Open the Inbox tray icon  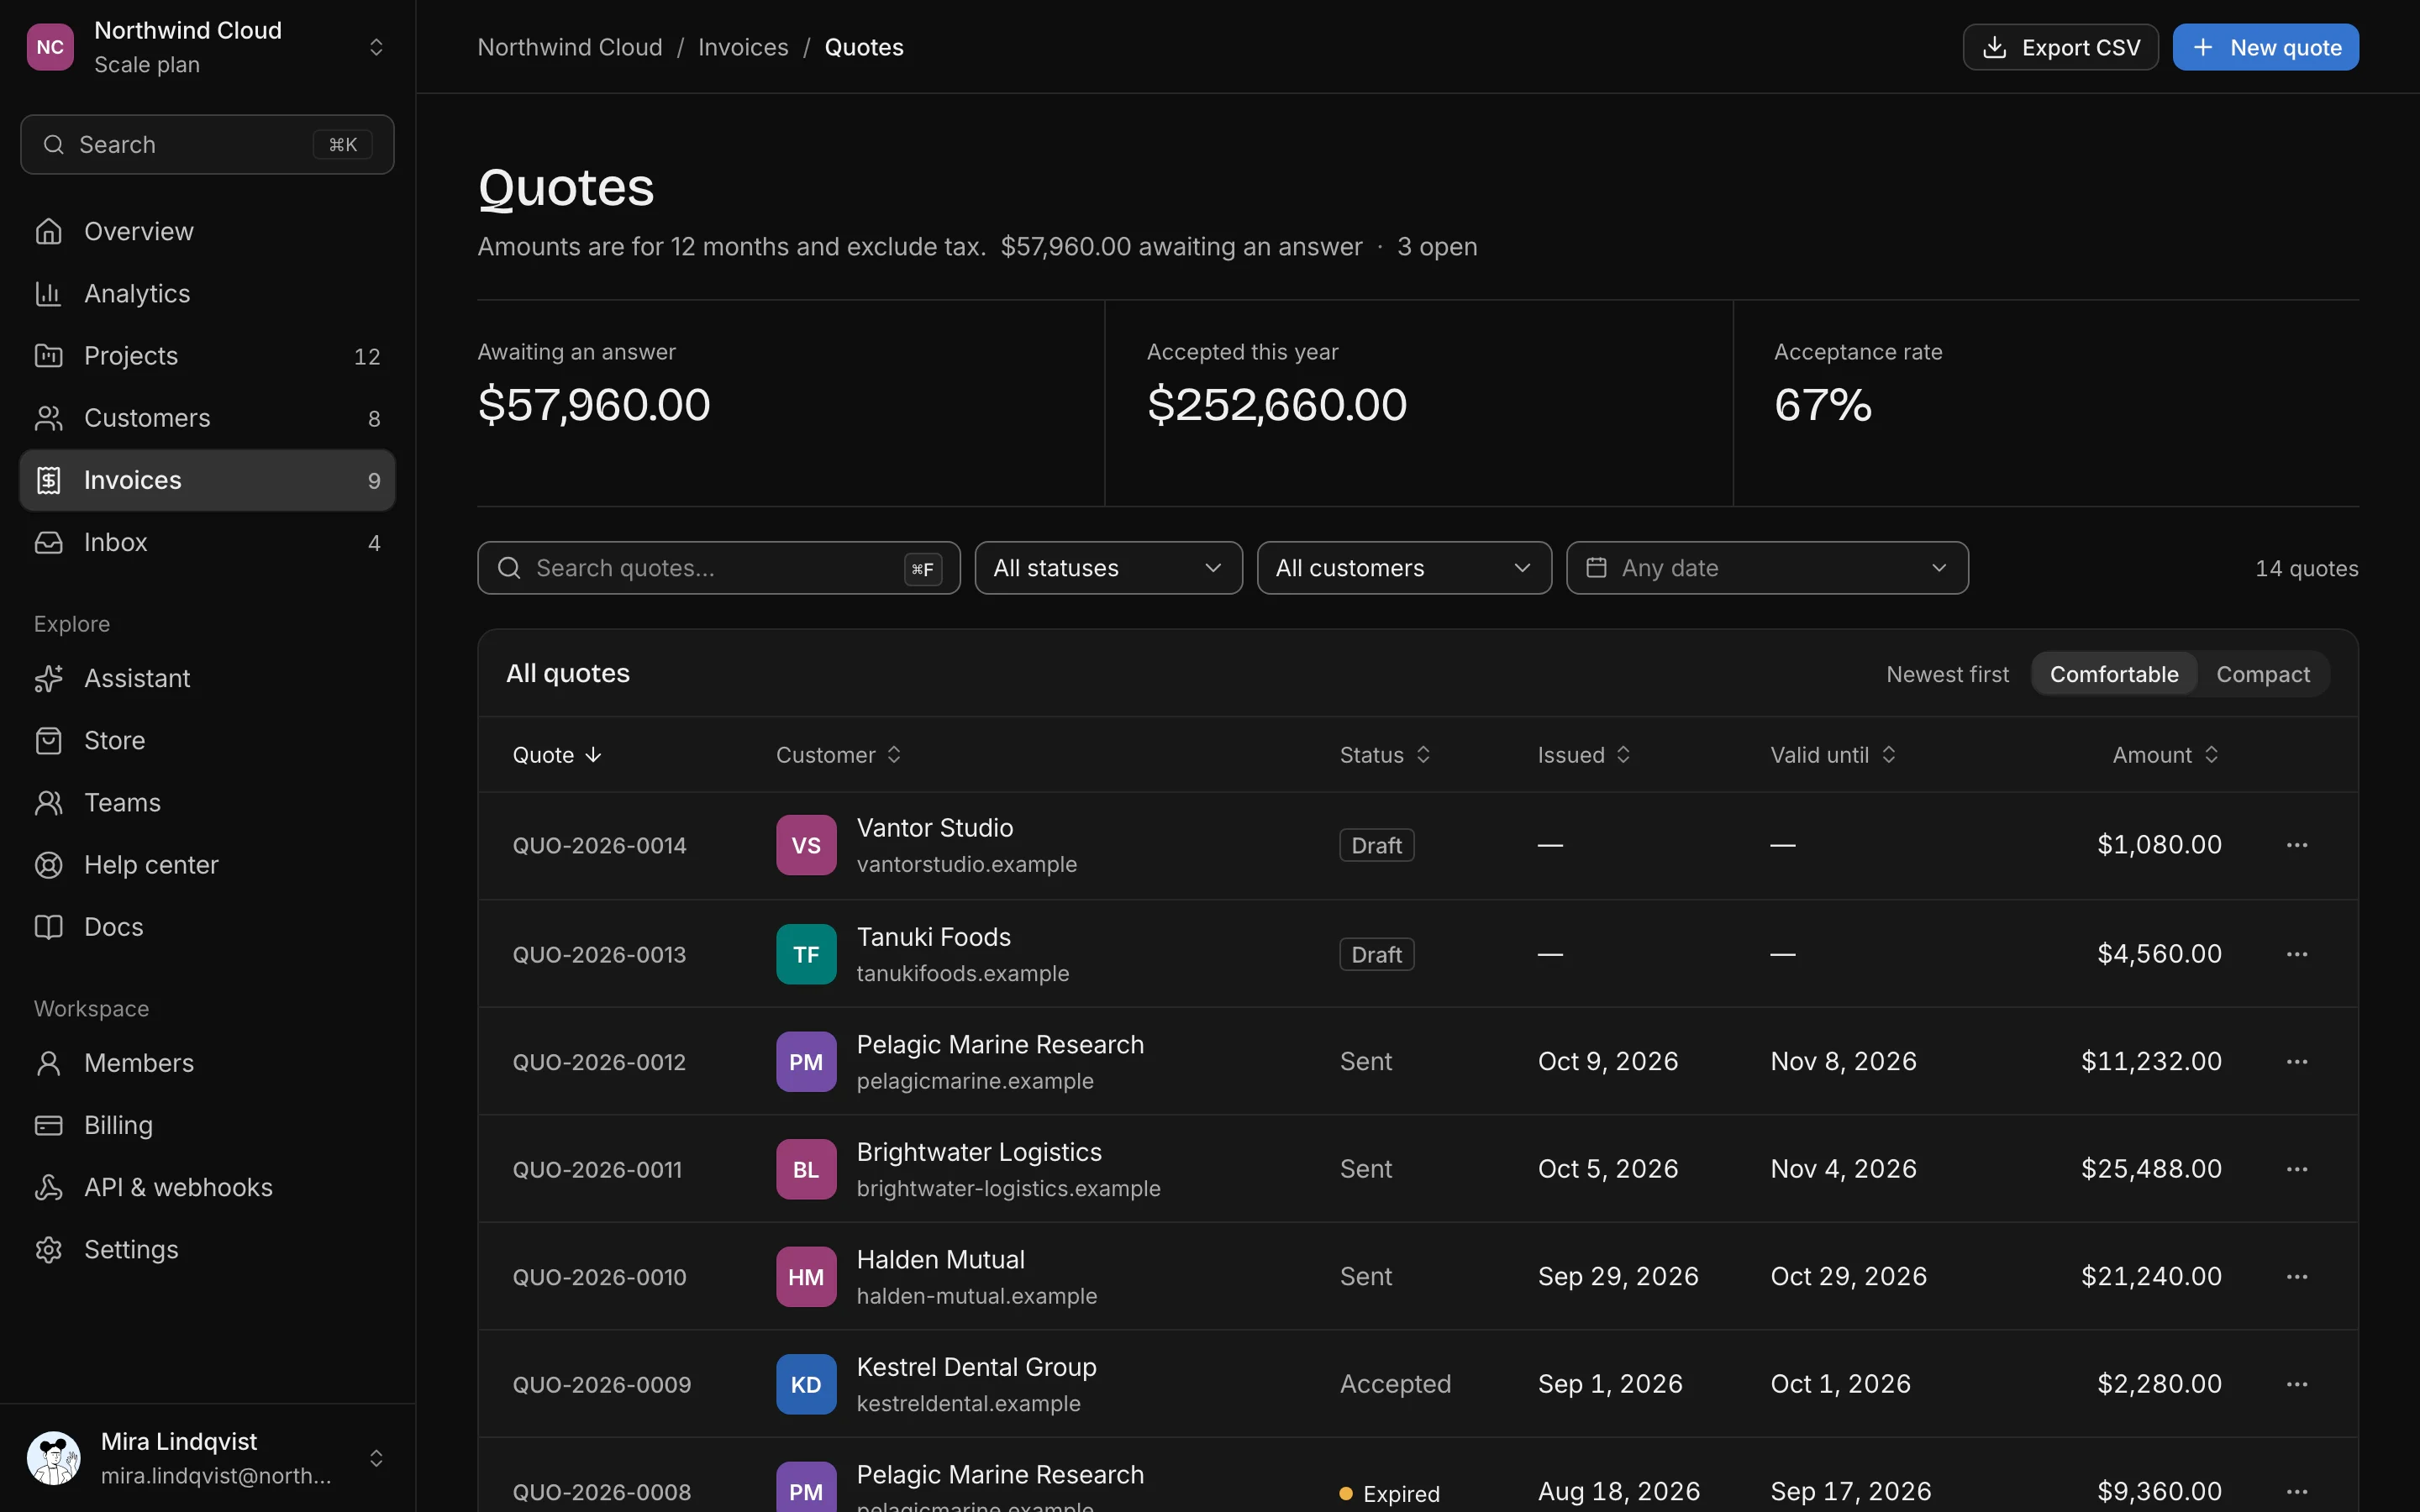(x=48, y=542)
